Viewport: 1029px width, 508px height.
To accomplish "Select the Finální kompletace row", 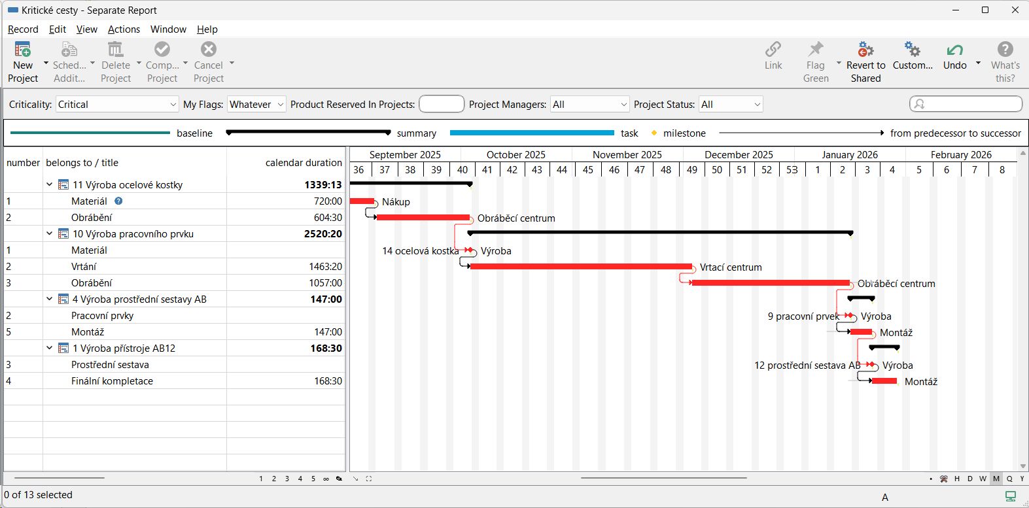I will [112, 381].
